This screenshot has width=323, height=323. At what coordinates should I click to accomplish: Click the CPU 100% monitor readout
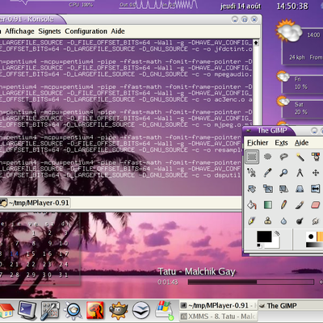tap(81, 5)
